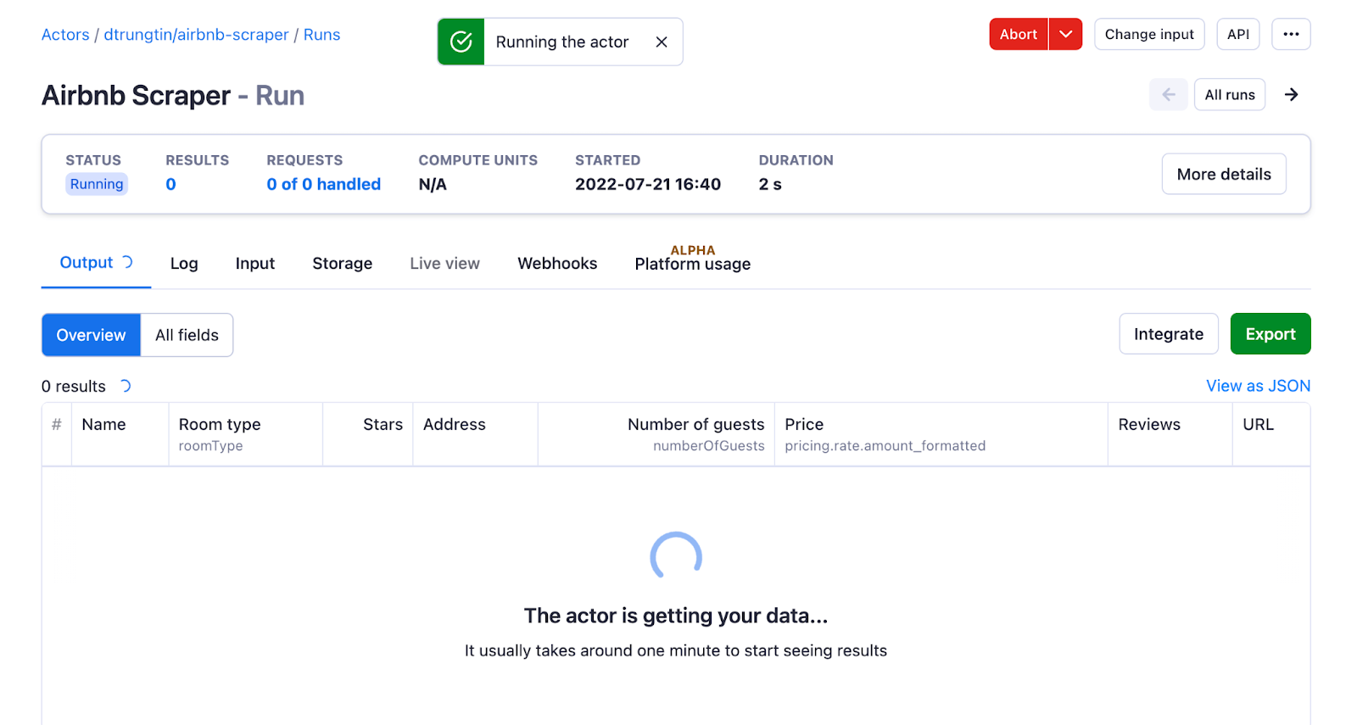This screenshot has width=1357, height=725.
Task: Show All runs list
Action: [x=1230, y=94]
